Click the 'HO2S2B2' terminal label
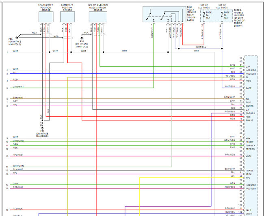264x216 pixels. click(x=251, y=74)
